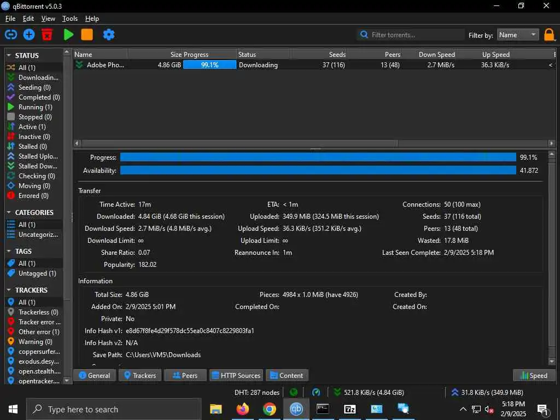The image size is (560, 420).
Task: Click the download speed status bar entry
Action: (x=369, y=392)
